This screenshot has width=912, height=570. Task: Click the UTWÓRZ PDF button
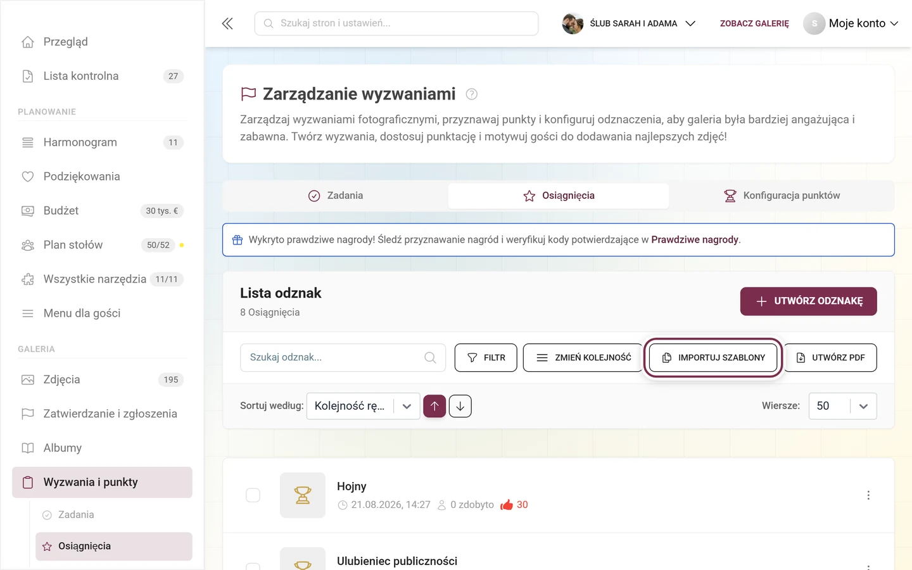[x=830, y=358]
